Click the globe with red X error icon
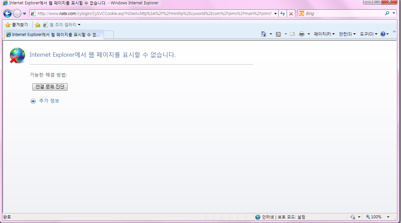The image size is (401, 223). click(17, 55)
